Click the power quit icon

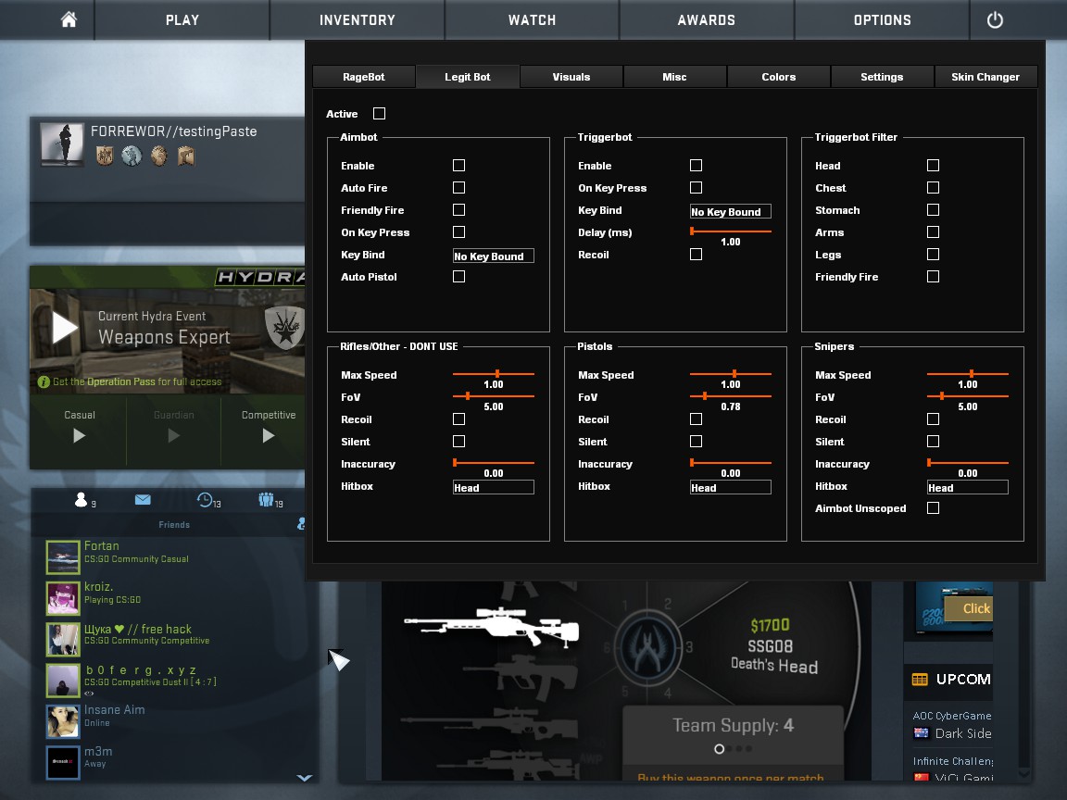995,19
